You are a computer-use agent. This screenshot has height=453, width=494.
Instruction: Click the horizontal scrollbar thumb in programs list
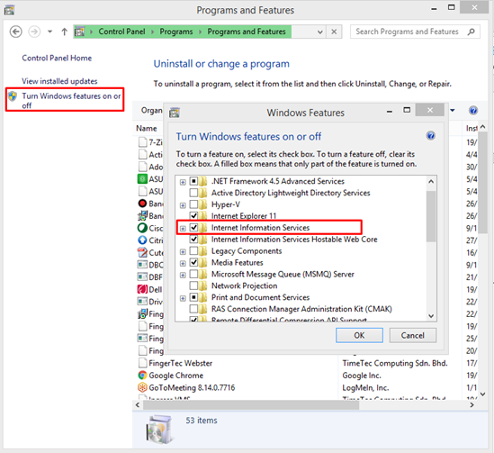coord(251,405)
